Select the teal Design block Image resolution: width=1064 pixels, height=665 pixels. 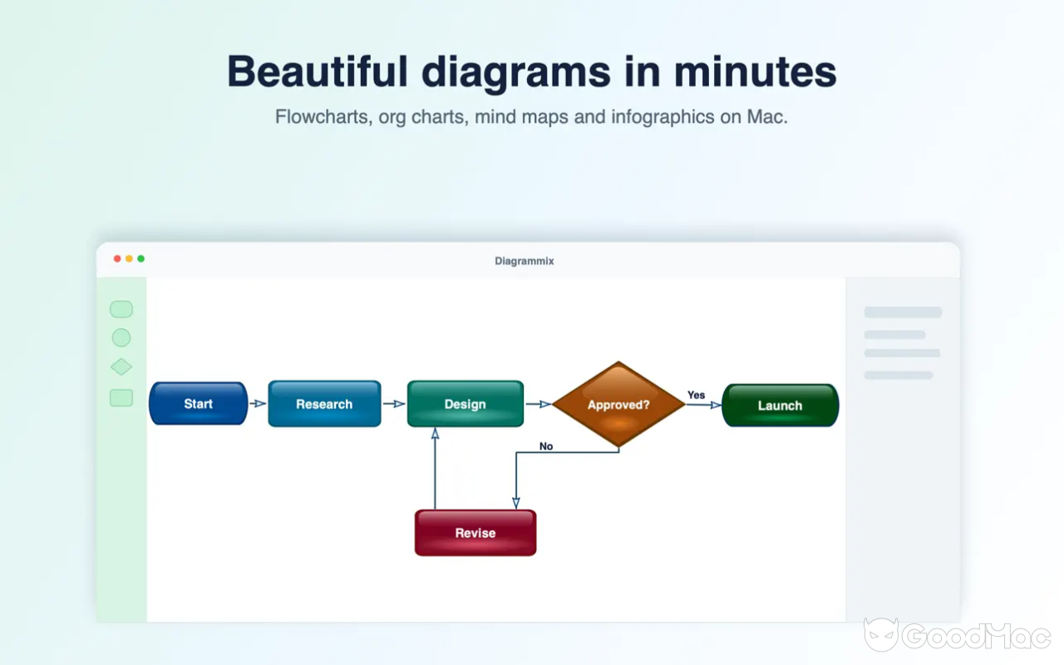(x=465, y=404)
